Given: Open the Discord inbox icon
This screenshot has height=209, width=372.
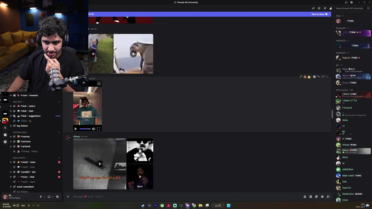Looking at the screenshot, I should pyautogui.click(x=346, y=2).
